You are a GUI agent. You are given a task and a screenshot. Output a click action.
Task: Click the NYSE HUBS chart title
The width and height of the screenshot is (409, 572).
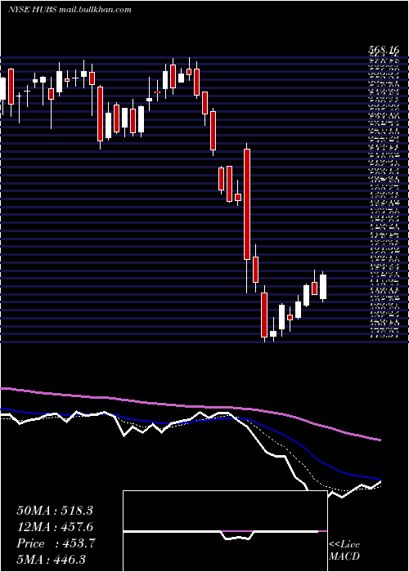click(70, 10)
